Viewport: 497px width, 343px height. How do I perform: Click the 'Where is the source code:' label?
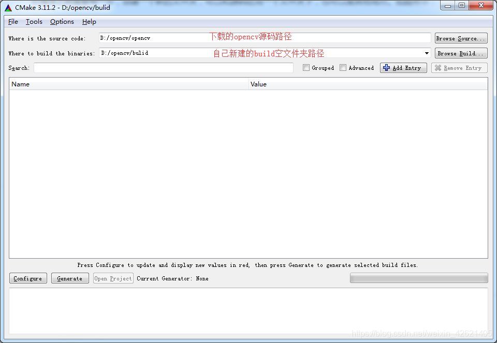click(47, 38)
